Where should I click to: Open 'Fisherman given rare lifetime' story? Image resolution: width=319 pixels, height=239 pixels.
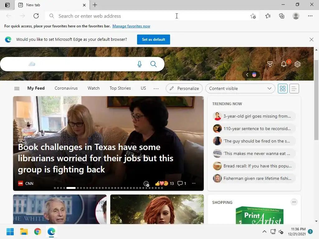254,178
